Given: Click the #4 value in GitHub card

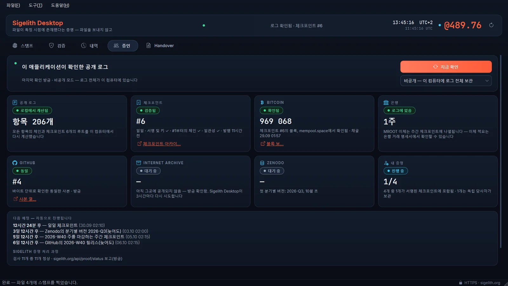Looking at the screenshot, I should [17, 182].
